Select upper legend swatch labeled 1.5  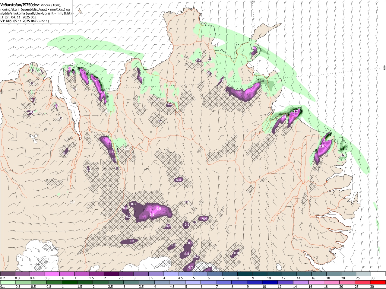click(x=96, y=274)
